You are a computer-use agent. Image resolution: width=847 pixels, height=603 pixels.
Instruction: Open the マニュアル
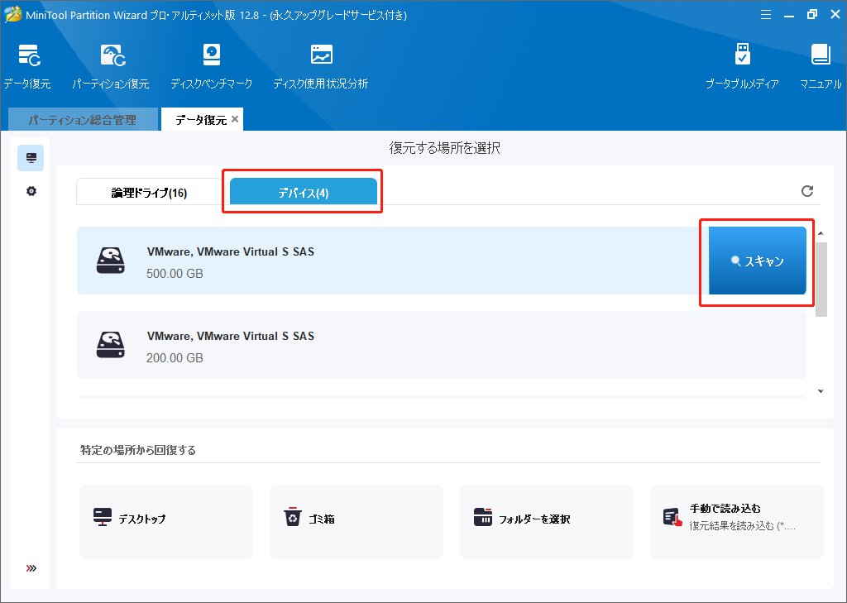[x=820, y=66]
